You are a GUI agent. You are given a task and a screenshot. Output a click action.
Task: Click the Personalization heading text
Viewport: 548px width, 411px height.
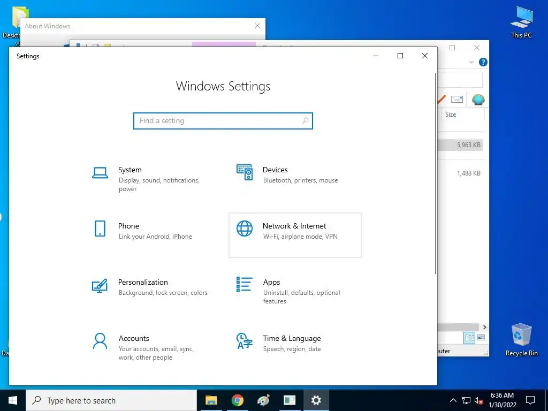[143, 282]
